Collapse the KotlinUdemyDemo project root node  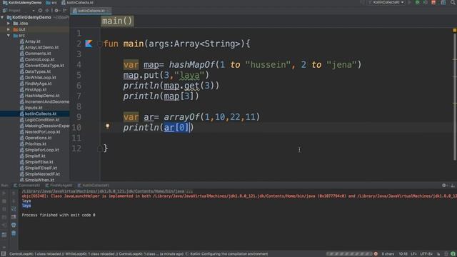[x=3, y=17]
